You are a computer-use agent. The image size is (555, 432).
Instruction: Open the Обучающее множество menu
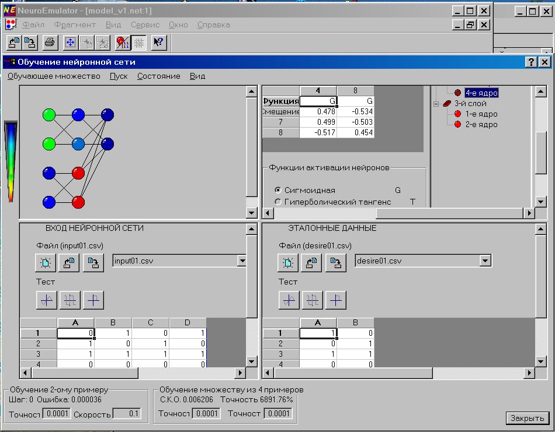pyautogui.click(x=54, y=76)
